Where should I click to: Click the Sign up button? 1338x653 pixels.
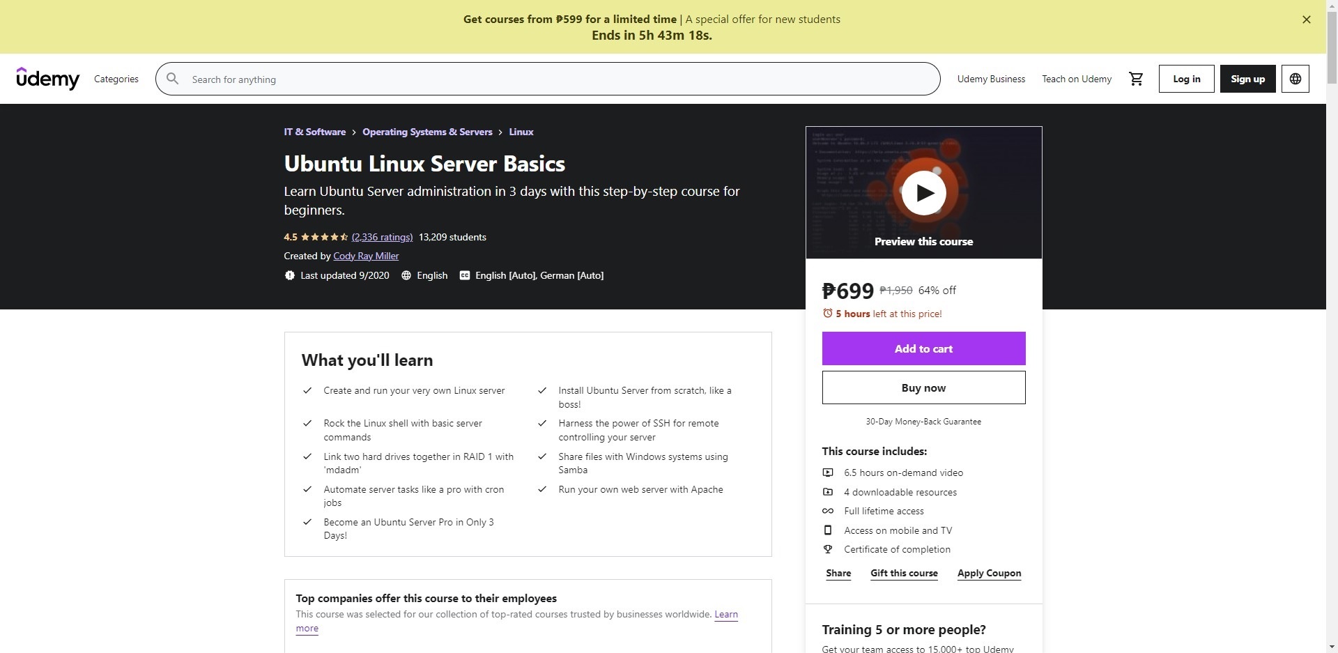pos(1247,79)
